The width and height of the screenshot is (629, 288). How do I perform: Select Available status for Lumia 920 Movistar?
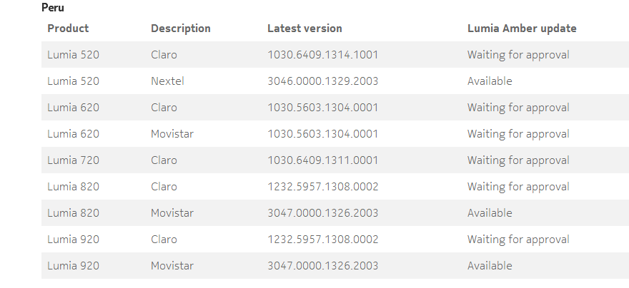tap(490, 266)
